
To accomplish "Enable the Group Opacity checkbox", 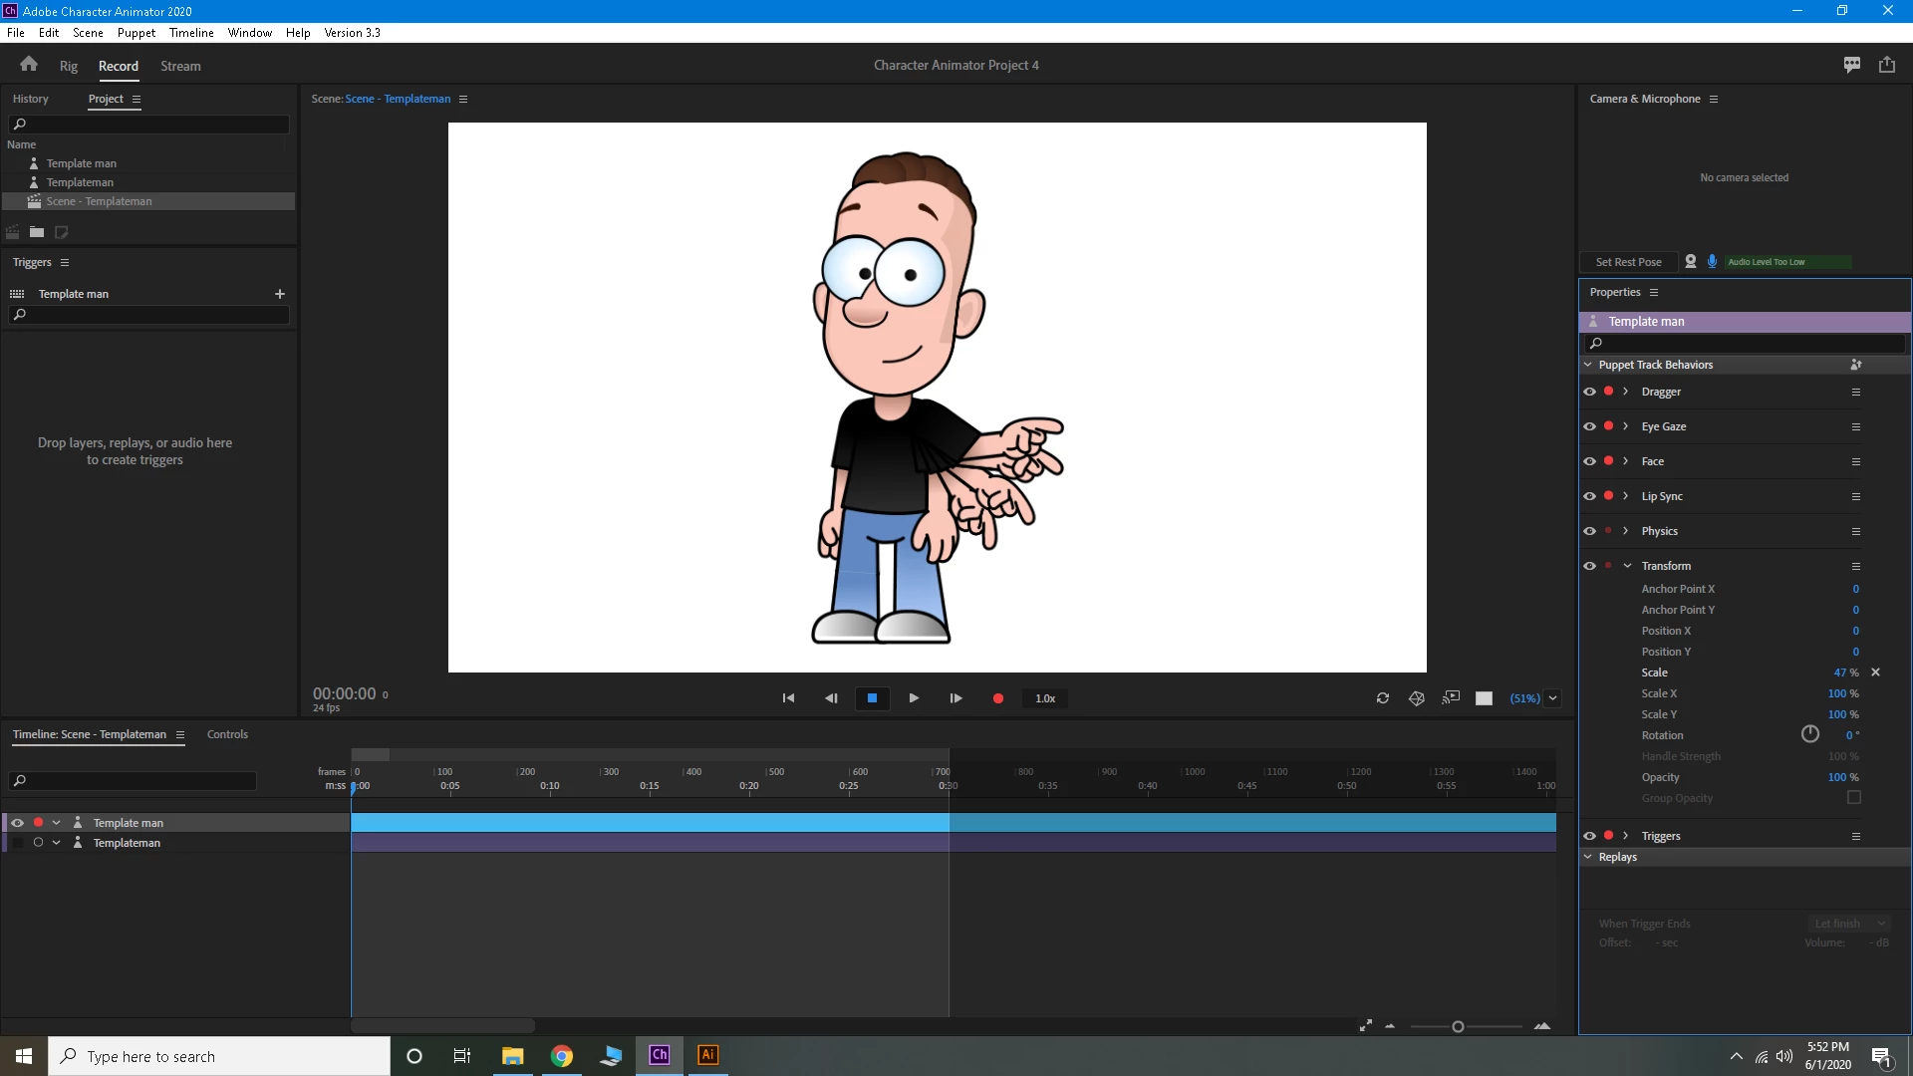I will [1854, 798].
